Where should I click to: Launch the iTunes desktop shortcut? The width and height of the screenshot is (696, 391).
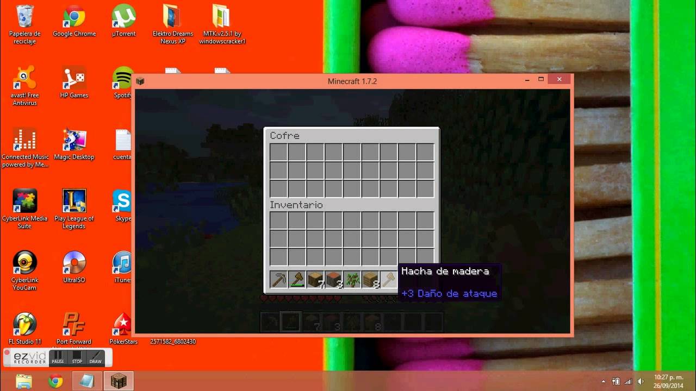click(123, 267)
